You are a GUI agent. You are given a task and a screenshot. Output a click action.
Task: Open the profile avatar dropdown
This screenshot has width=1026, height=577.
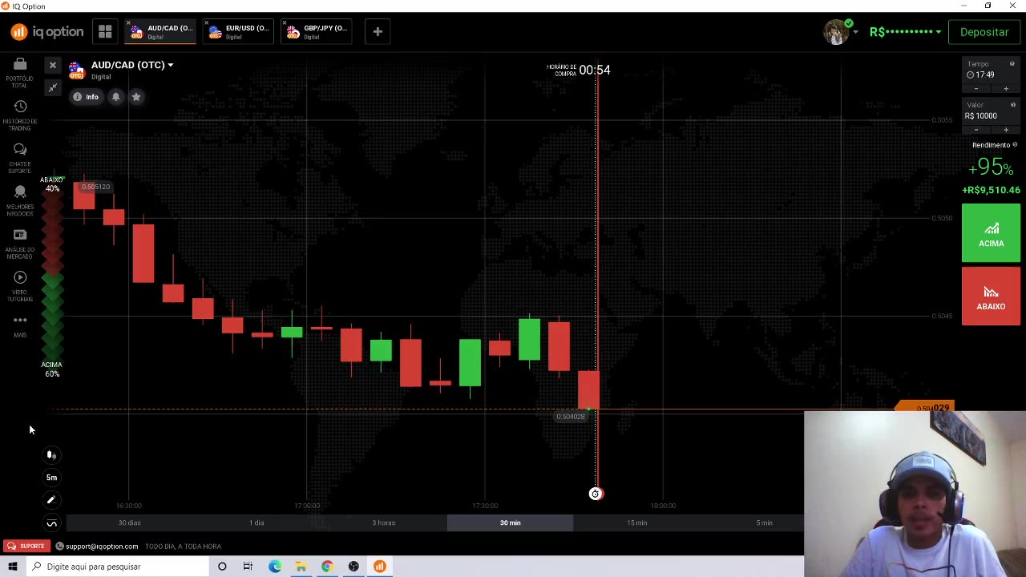coord(840,32)
